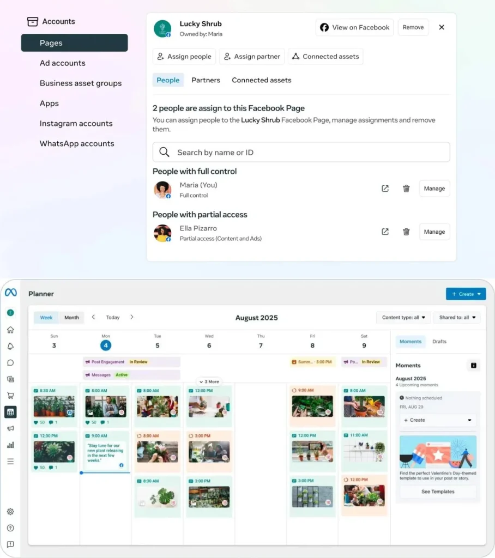This screenshot has width=495, height=558.
Task: Show the Drafts panel
Action: click(x=439, y=342)
